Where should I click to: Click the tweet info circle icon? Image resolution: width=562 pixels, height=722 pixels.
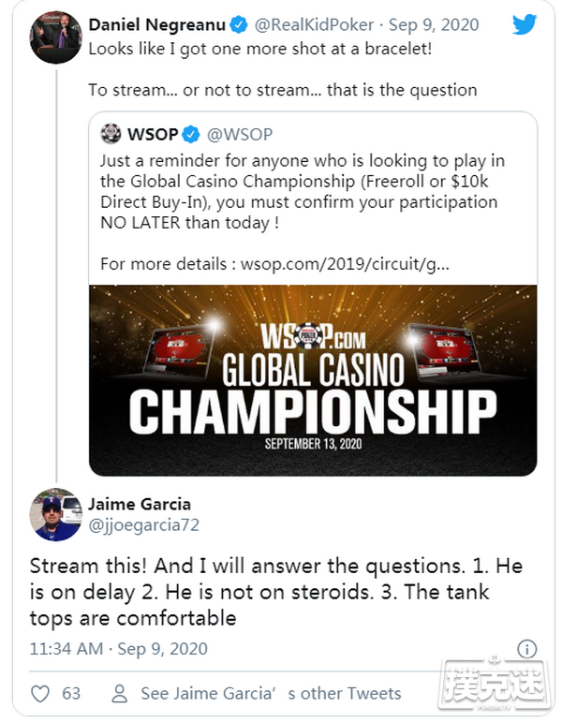tap(526, 649)
